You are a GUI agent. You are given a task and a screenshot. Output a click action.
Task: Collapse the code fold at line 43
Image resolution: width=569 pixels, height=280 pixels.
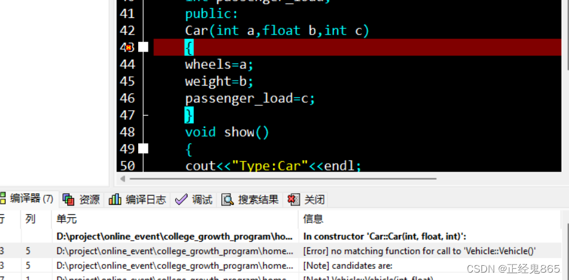[x=144, y=47]
